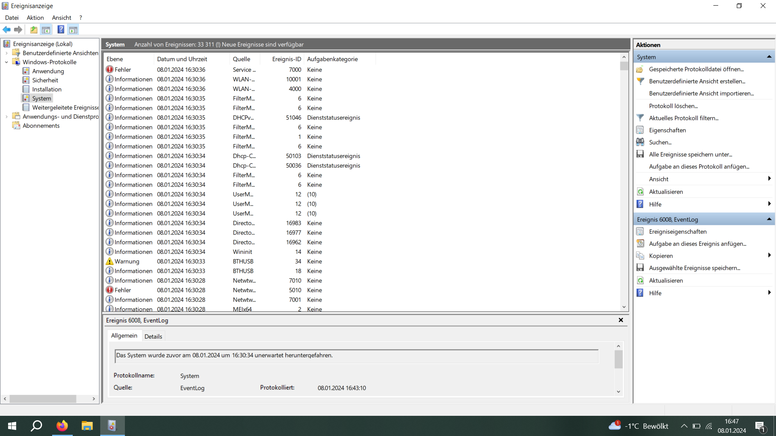Screen dimensions: 776x436
Task: Select the Sicherheit log in the tree
Action: click(45, 80)
